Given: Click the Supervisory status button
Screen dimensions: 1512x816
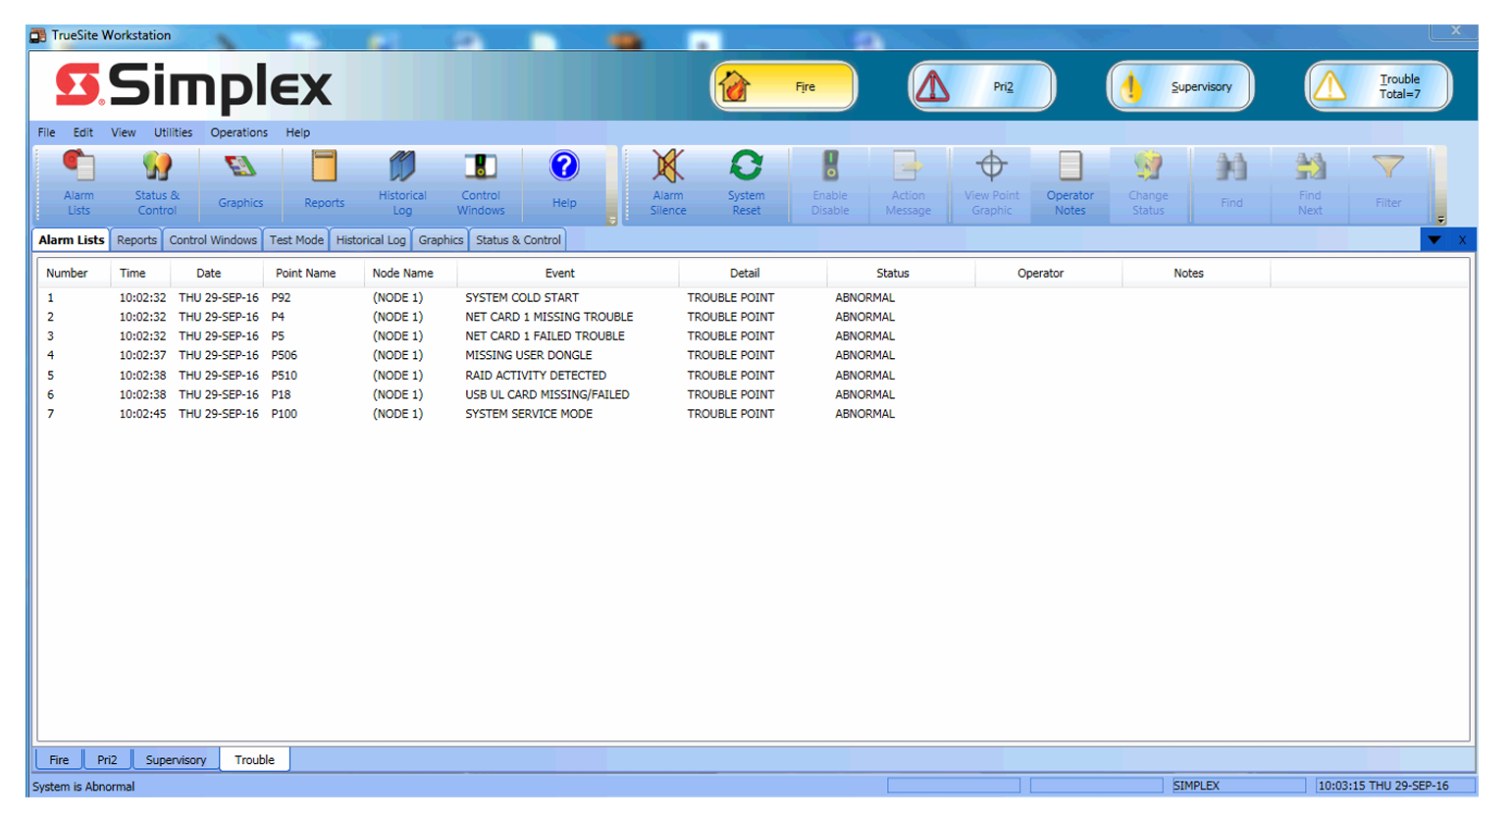Looking at the screenshot, I should pos(1180,86).
